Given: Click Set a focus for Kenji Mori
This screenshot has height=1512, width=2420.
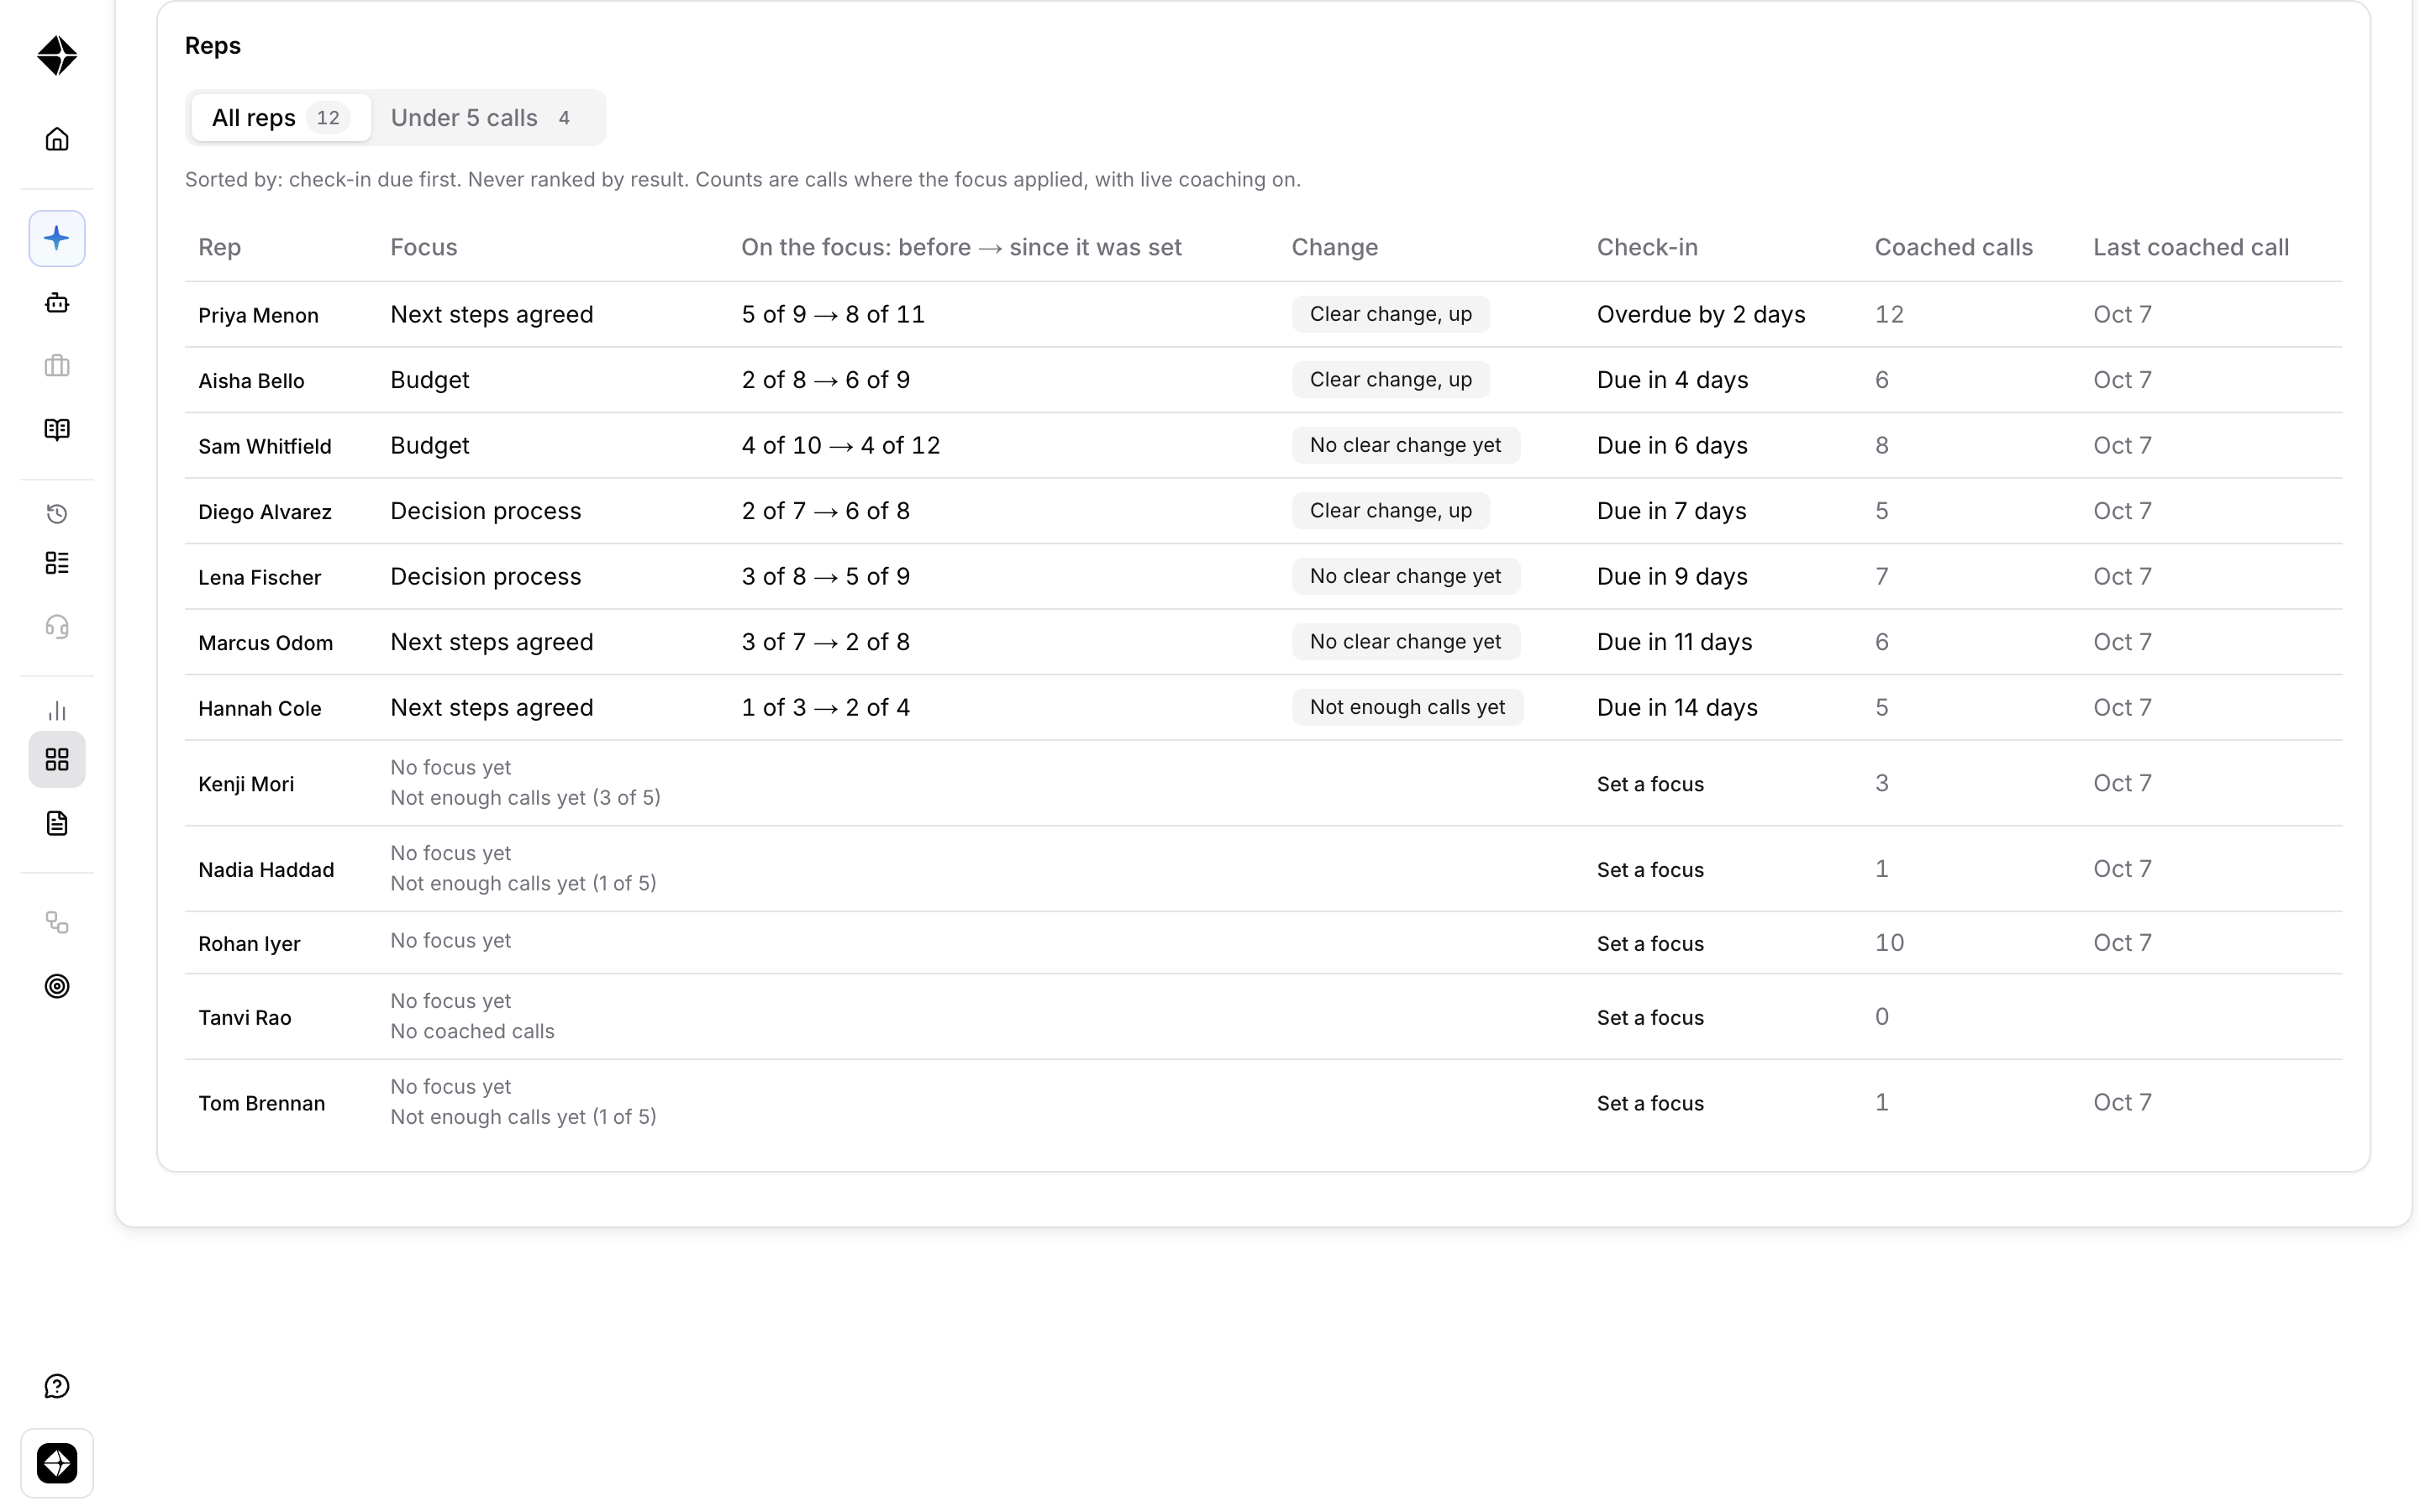Looking at the screenshot, I should 1650,784.
